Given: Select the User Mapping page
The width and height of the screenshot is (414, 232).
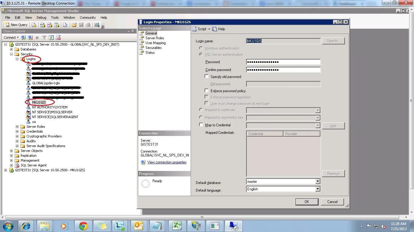Looking at the screenshot, I should (x=155, y=43).
